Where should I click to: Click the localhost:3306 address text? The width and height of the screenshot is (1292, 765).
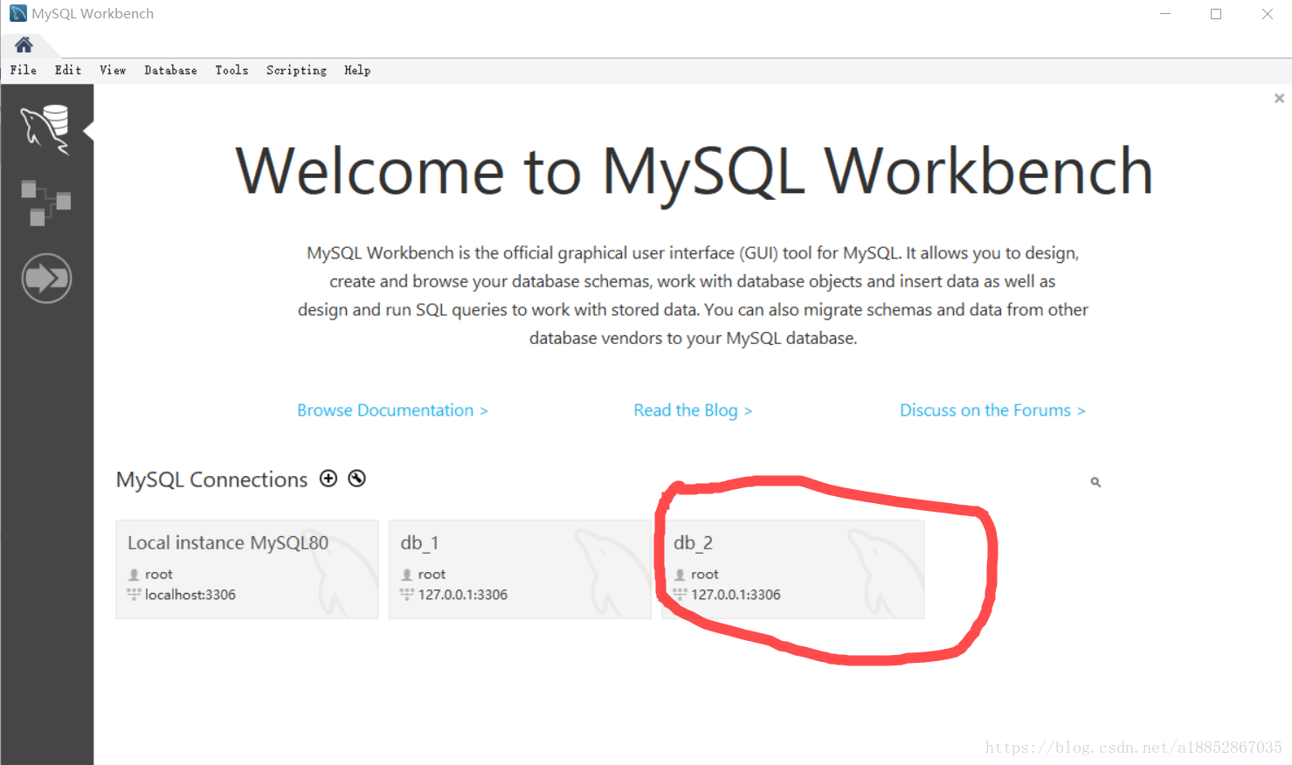190,595
